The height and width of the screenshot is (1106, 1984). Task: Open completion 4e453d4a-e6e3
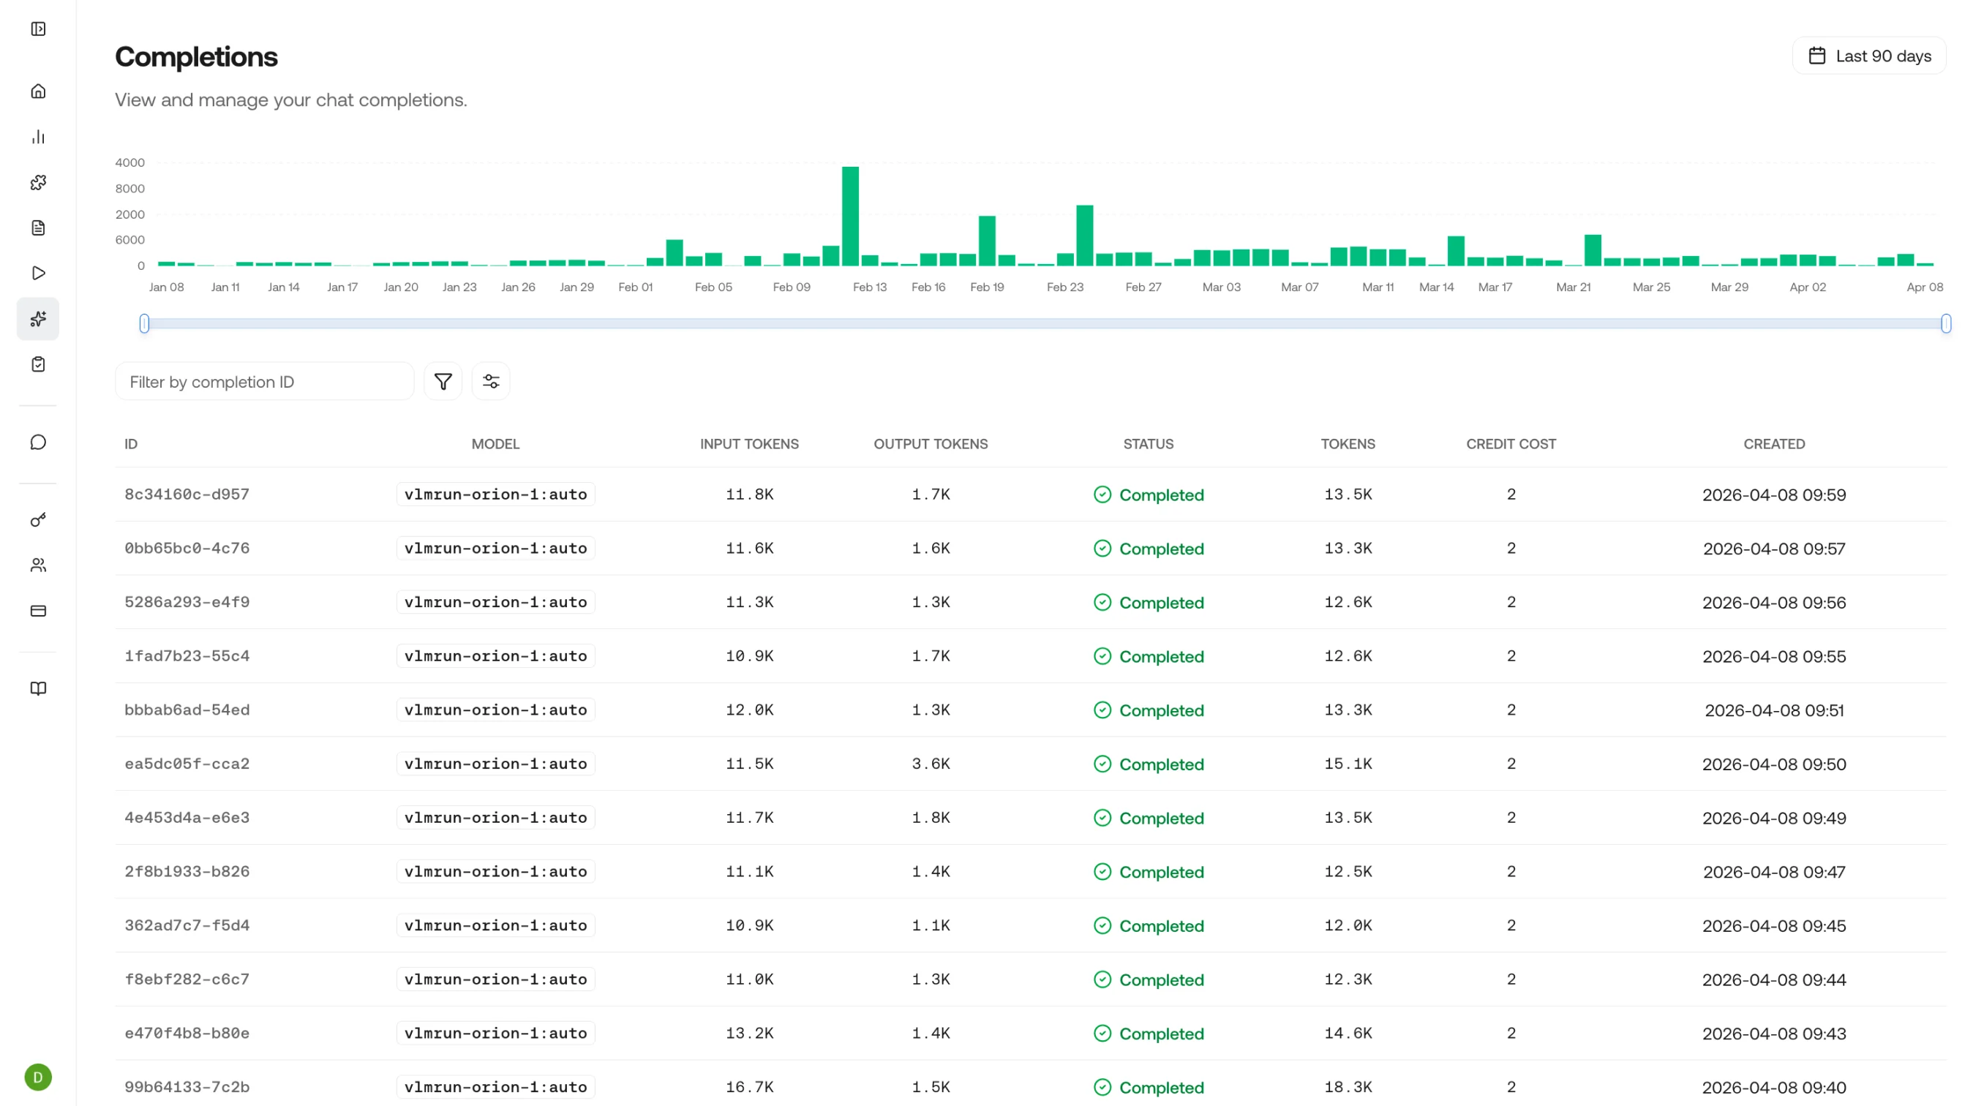[x=187, y=818]
